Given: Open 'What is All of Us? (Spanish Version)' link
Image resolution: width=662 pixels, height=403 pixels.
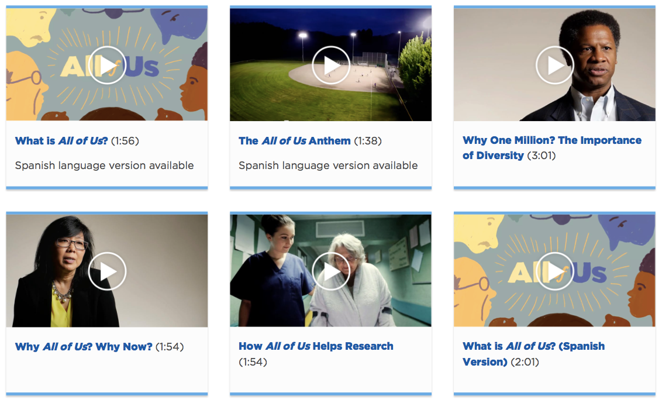Looking at the screenshot, I should pyautogui.click(x=534, y=354).
